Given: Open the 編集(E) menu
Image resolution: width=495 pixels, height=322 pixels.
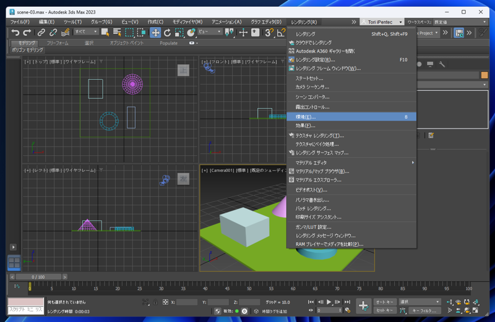Looking at the screenshot, I should [x=47, y=22].
